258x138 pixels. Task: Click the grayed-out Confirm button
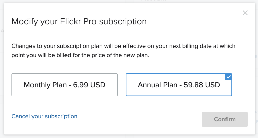coord(224,119)
